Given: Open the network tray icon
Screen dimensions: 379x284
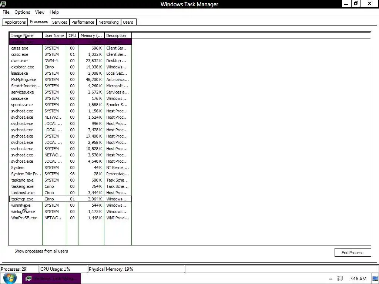Looking at the screenshot, I should 340,279.
